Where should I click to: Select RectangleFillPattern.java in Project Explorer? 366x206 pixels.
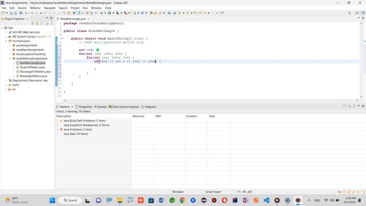click(35, 72)
